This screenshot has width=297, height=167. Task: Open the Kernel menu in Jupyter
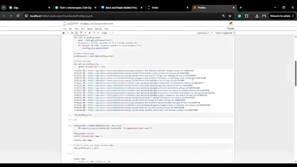90,29
